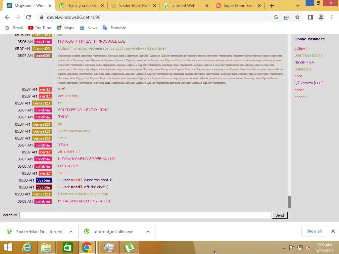Select member anon608 in Online Members
Screen dimensions: 339x254
301,97
